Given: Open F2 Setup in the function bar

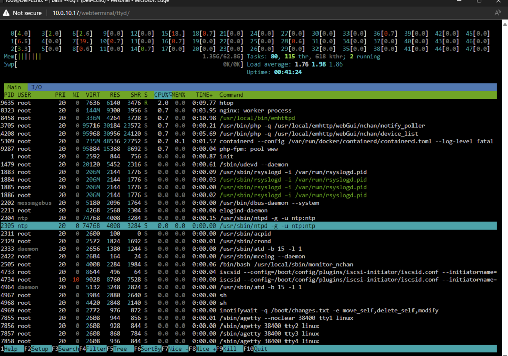Looking at the screenshot, I should 38,349.
